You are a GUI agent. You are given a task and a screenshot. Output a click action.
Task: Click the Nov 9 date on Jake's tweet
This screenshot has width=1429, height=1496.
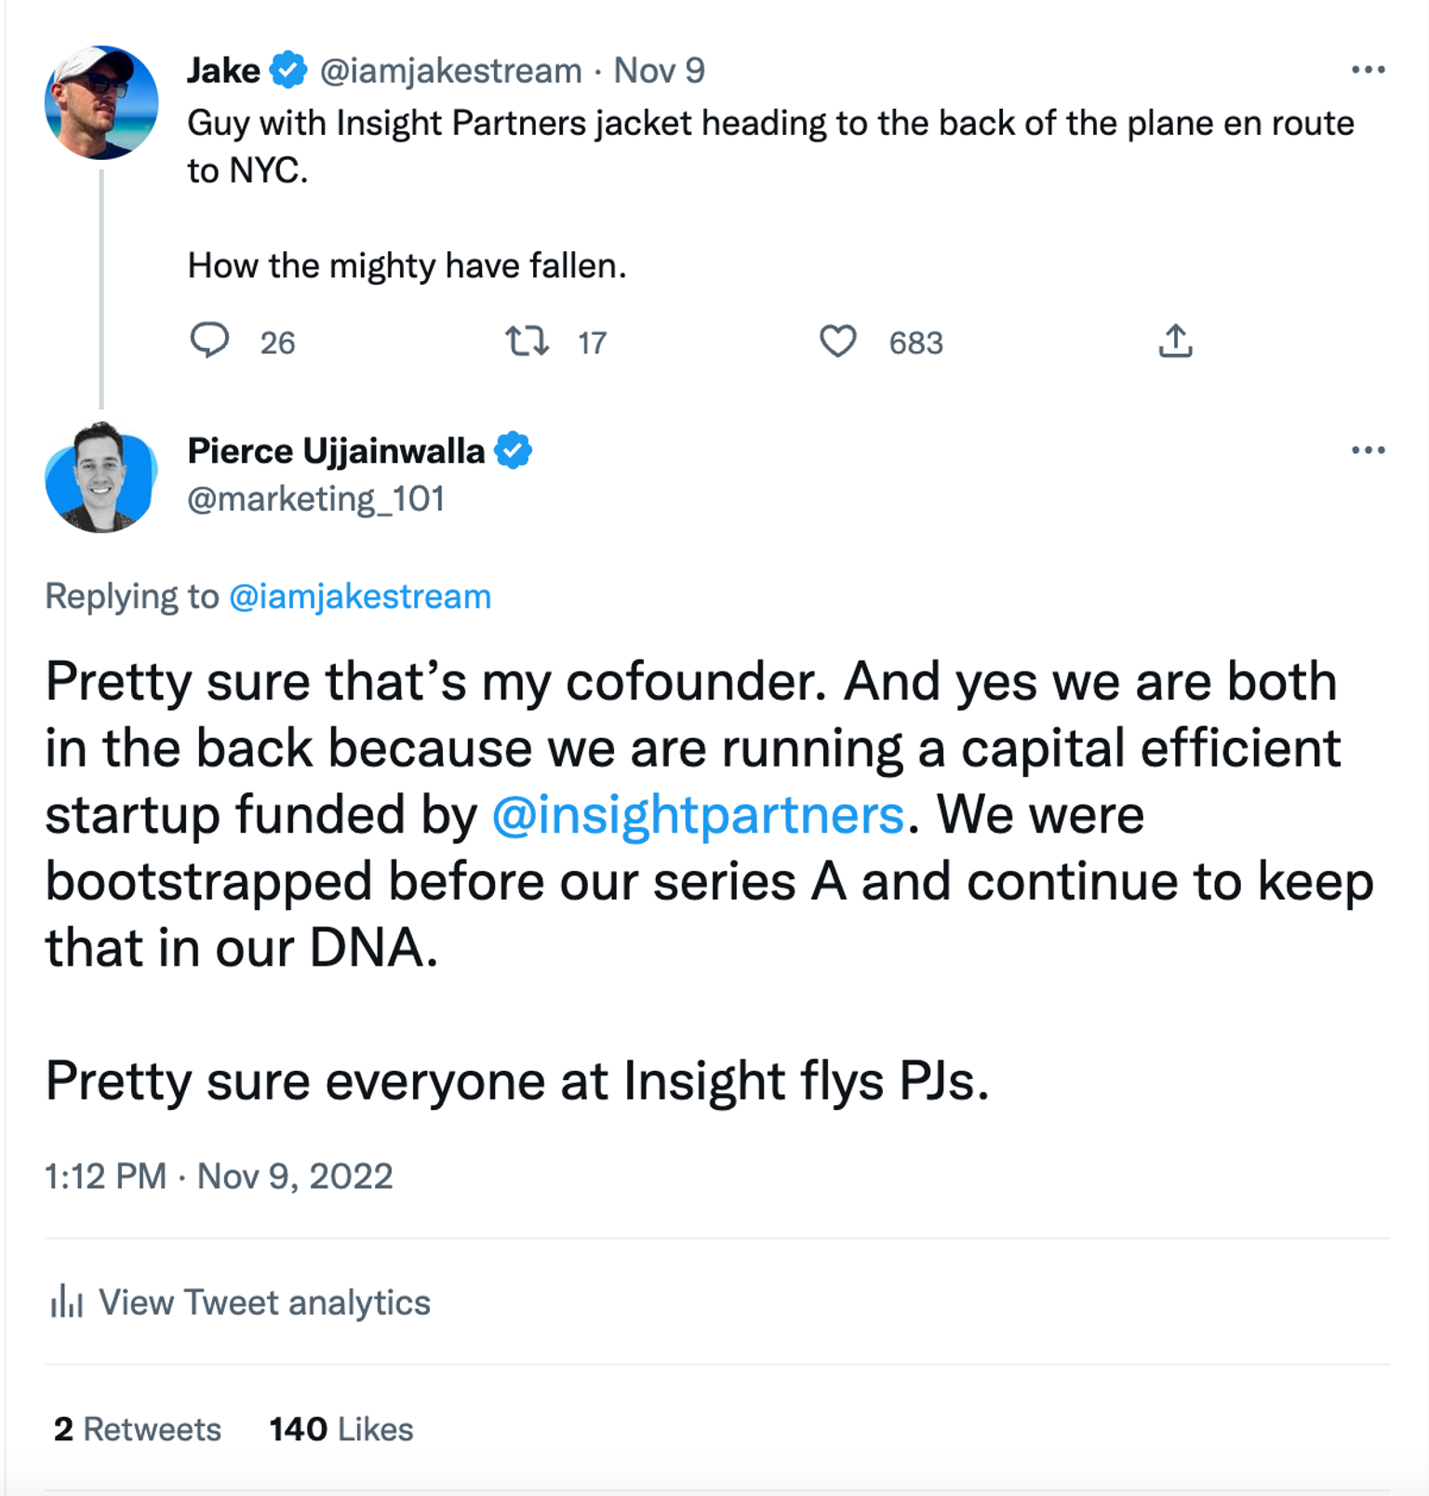[659, 71]
